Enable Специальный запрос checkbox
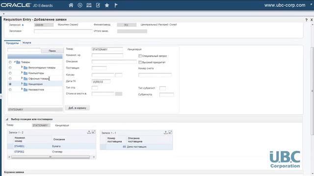The width and height of the screenshot is (314, 176). (x=140, y=56)
